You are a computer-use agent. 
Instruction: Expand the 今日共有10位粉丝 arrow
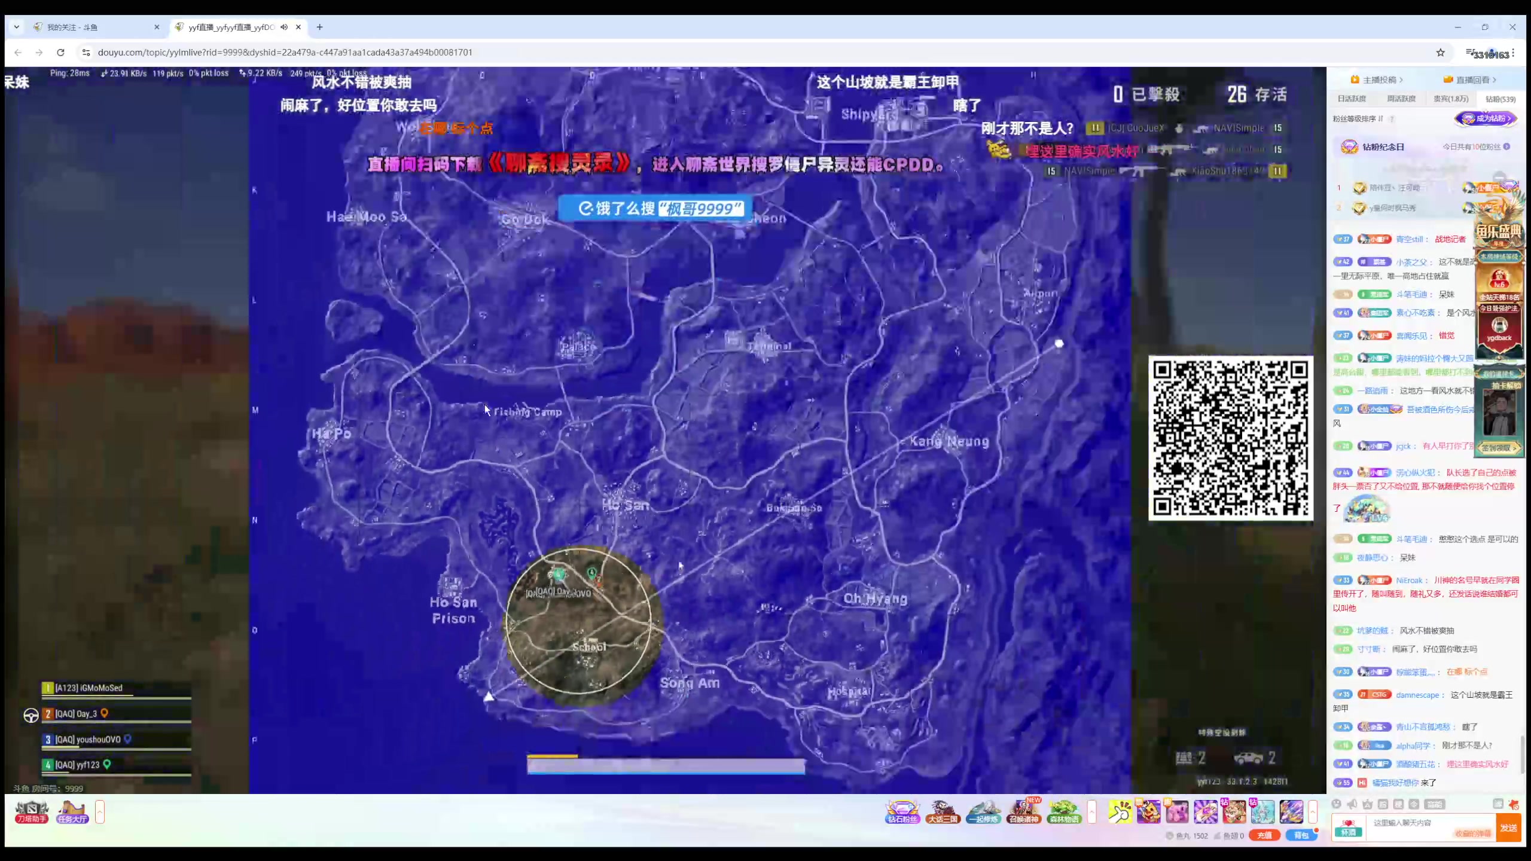click(1506, 146)
